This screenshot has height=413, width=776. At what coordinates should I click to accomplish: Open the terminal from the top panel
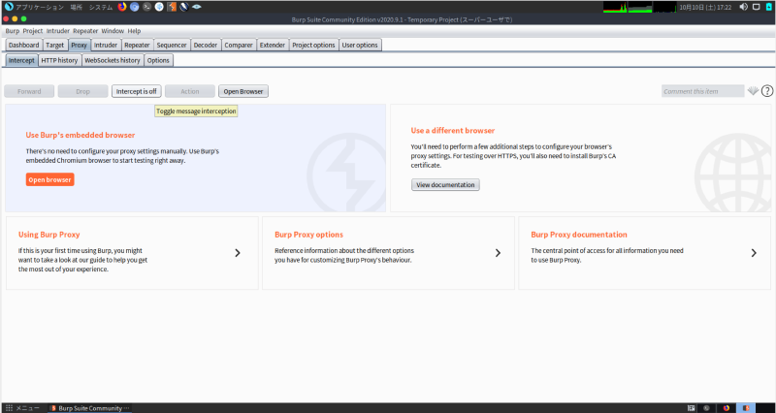point(145,6)
